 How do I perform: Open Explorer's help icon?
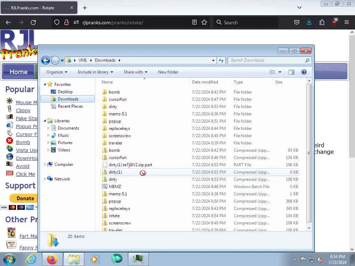(x=304, y=72)
